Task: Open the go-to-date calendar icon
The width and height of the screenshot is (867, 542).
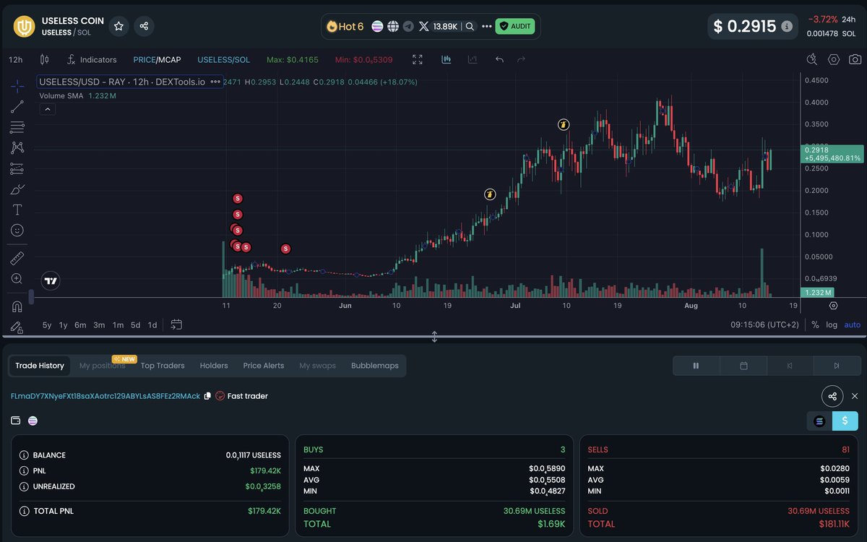Action: pyautogui.click(x=176, y=325)
